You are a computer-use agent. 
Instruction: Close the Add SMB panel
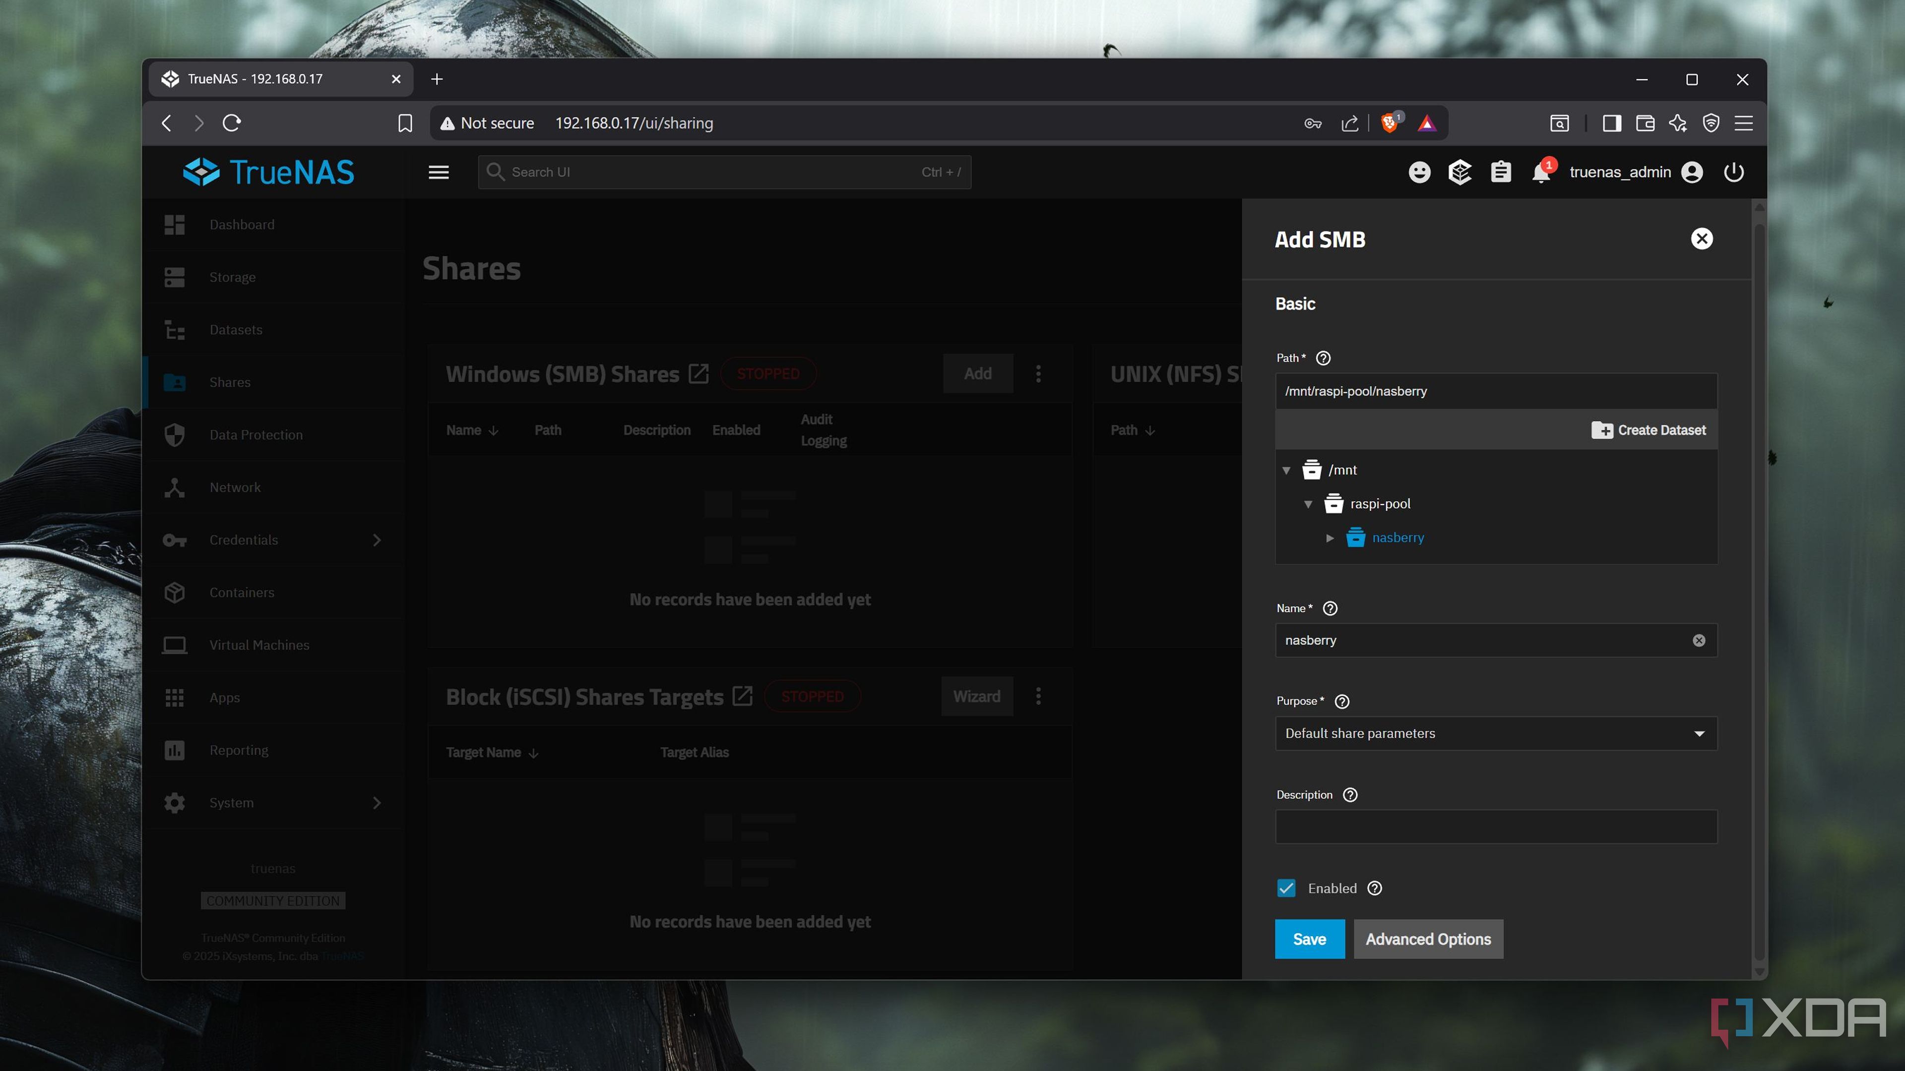(x=1702, y=238)
